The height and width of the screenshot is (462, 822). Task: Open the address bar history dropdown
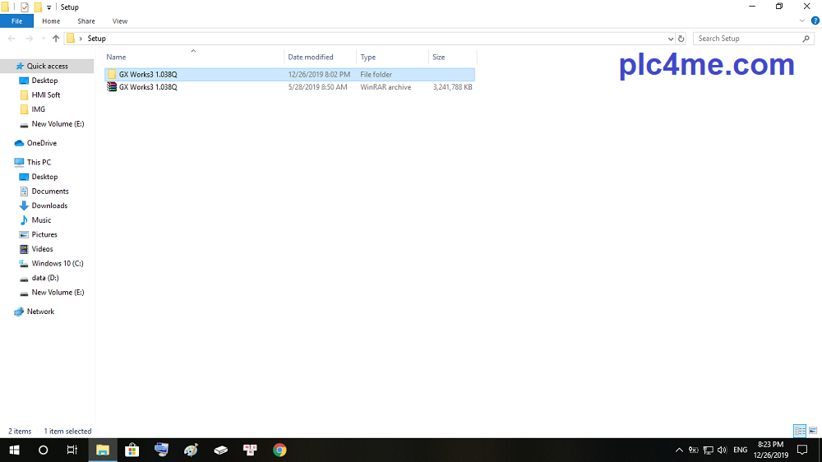[x=671, y=39]
